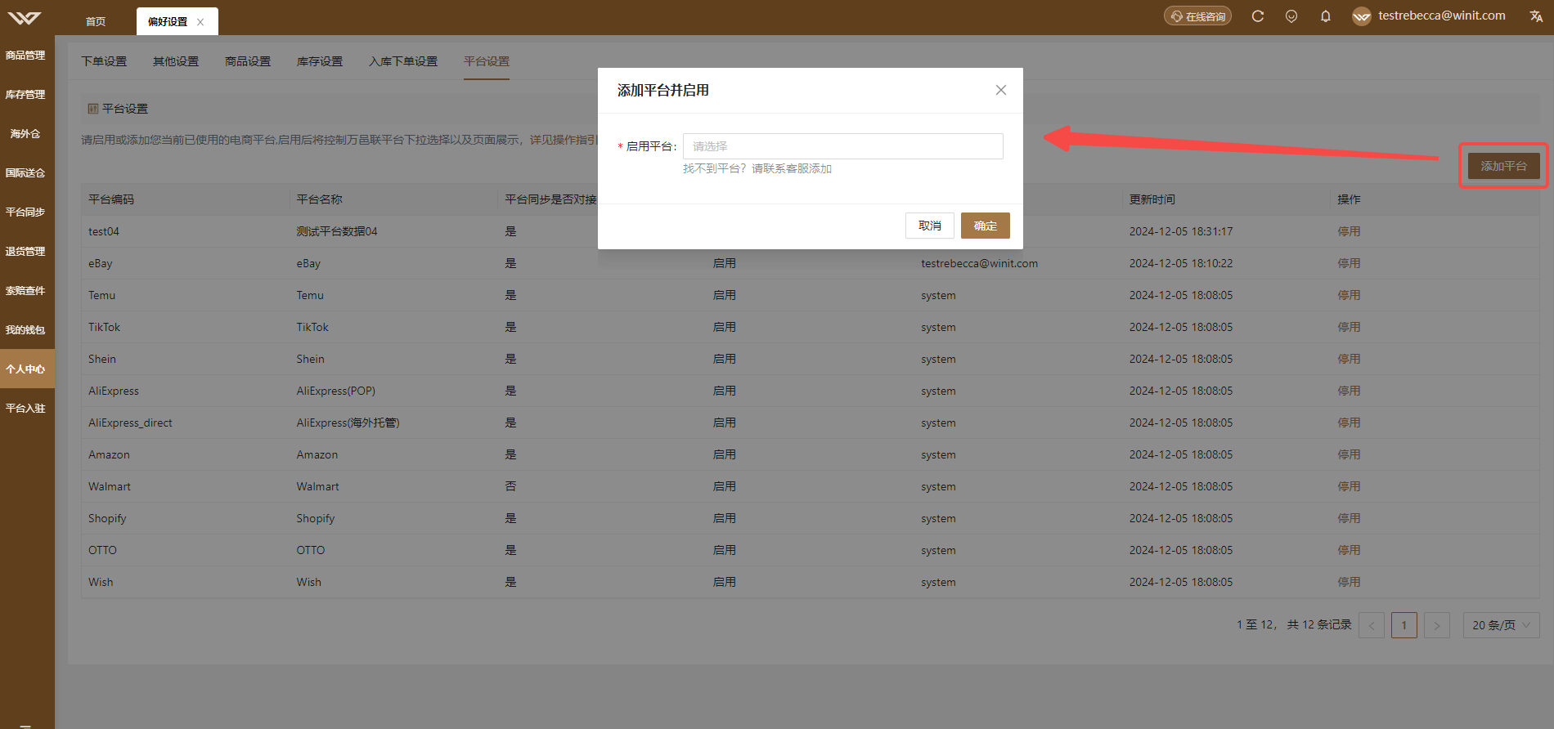Go to next page arrow
The image size is (1554, 729).
point(1437,625)
